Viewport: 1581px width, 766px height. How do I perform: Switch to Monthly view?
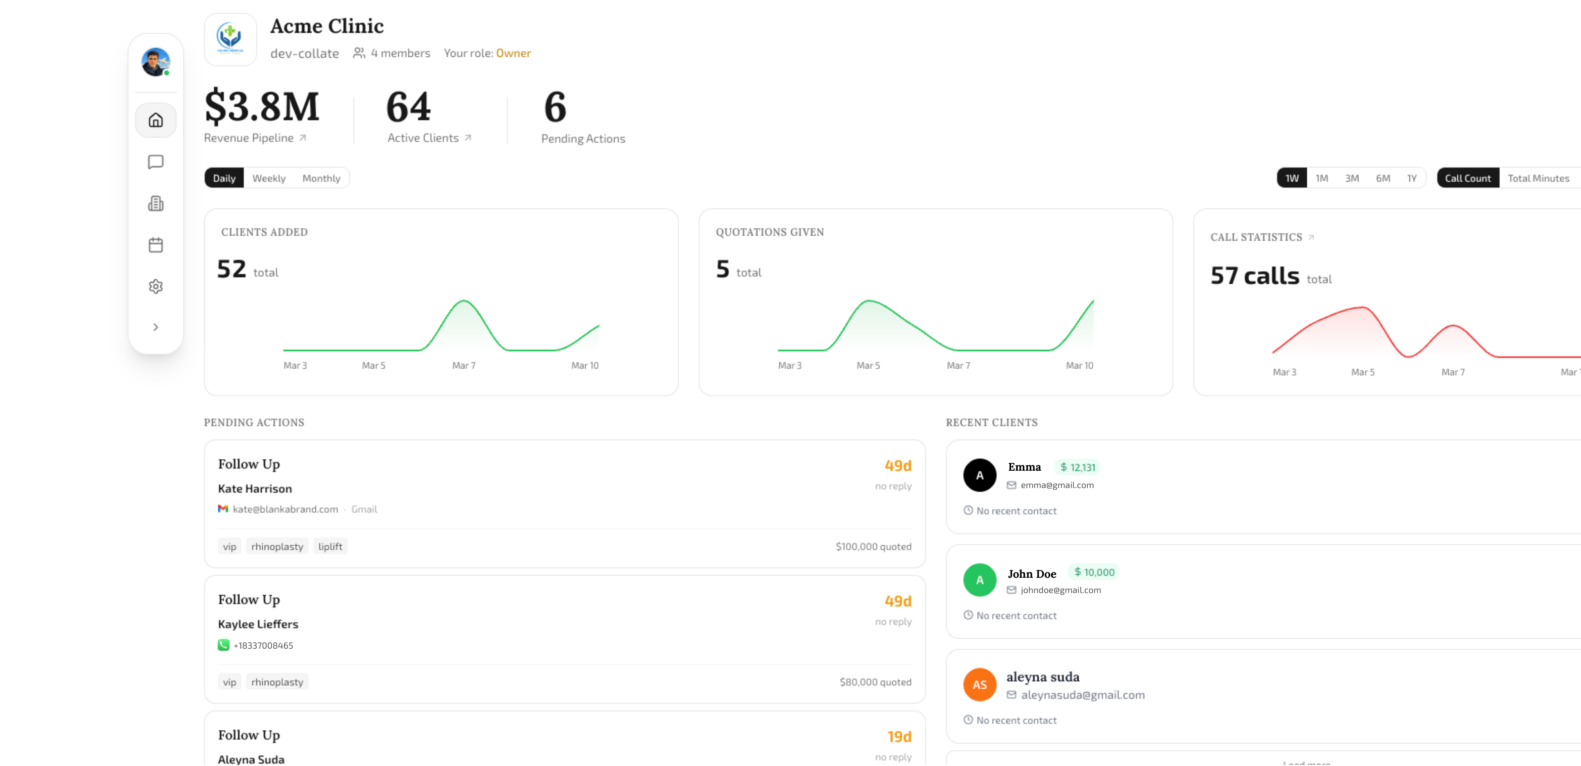(x=321, y=178)
